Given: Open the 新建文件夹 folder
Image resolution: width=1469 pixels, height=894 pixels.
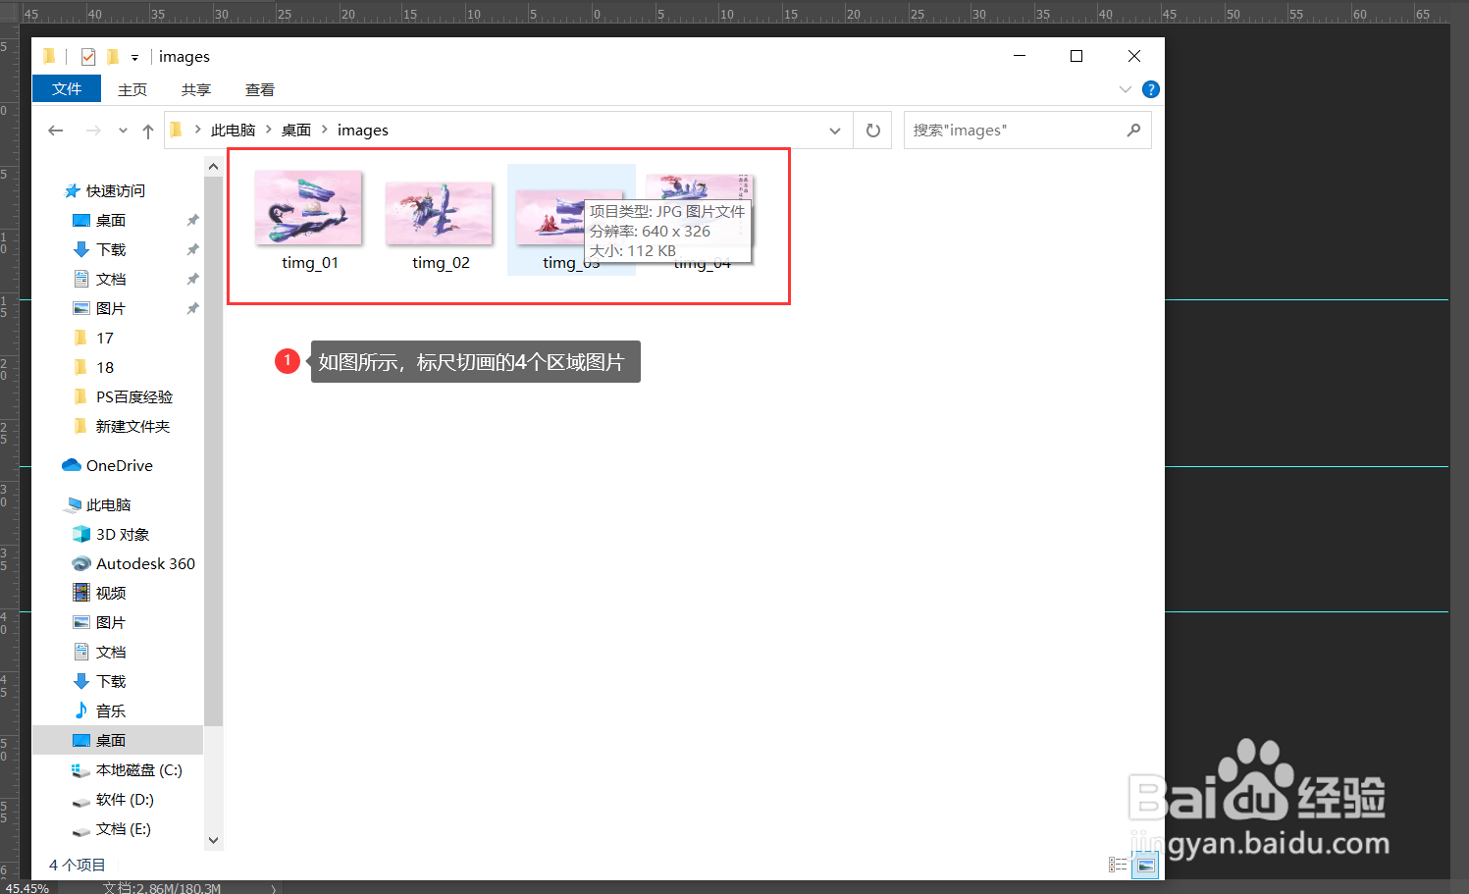Looking at the screenshot, I should 132,427.
